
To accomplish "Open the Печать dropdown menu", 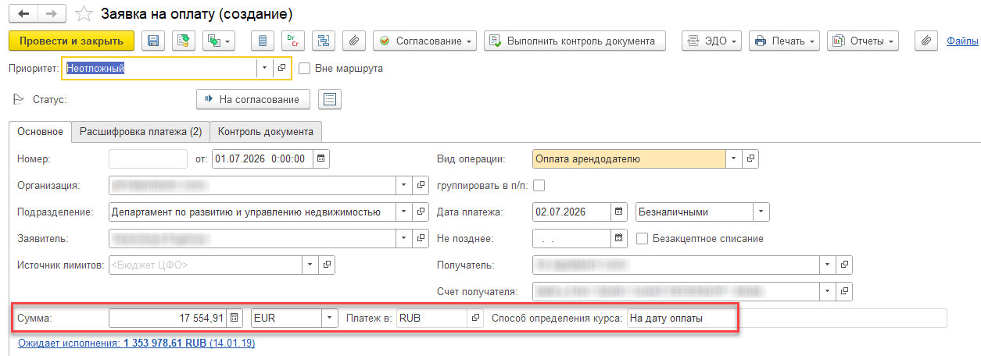I will coord(784,41).
